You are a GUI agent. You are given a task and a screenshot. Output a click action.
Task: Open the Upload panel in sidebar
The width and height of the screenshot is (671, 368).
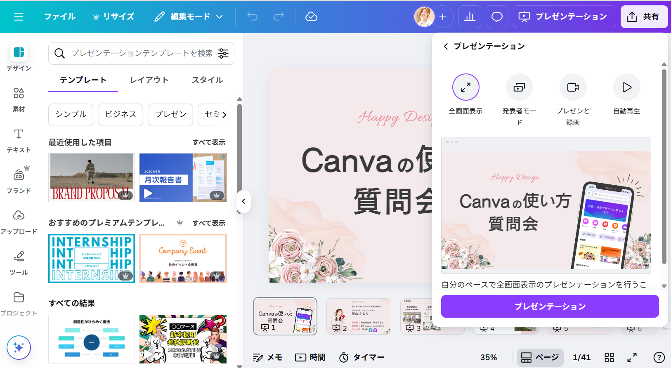click(19, 222)
